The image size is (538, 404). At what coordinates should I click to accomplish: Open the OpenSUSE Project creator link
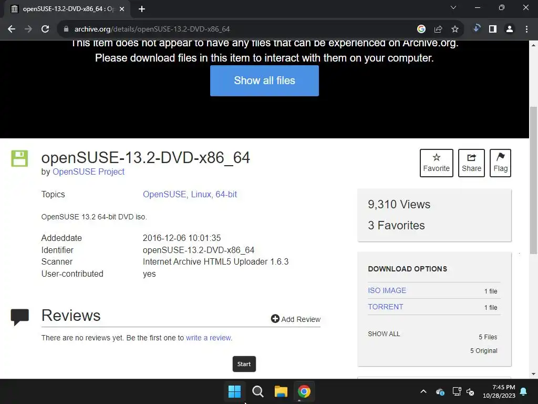click(88, 172)
